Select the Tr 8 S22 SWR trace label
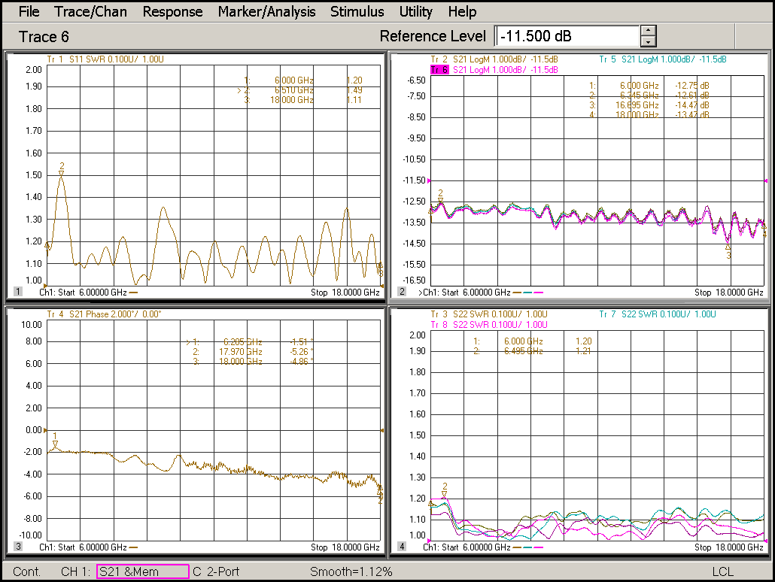 point(489,325)
